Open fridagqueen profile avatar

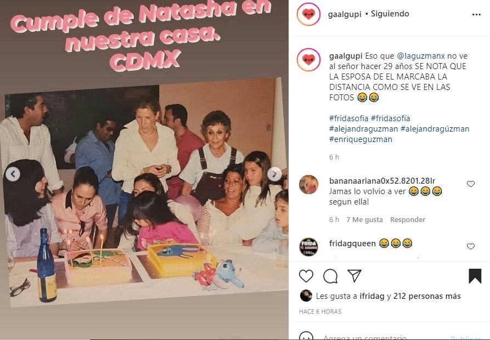[308, 247]
